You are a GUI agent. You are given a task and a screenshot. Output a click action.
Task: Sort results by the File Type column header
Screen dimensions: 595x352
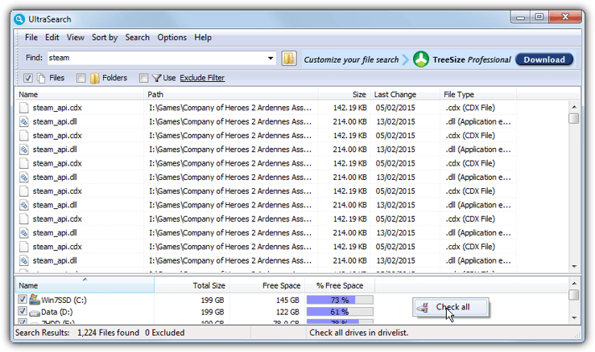[x=477, y=94]
